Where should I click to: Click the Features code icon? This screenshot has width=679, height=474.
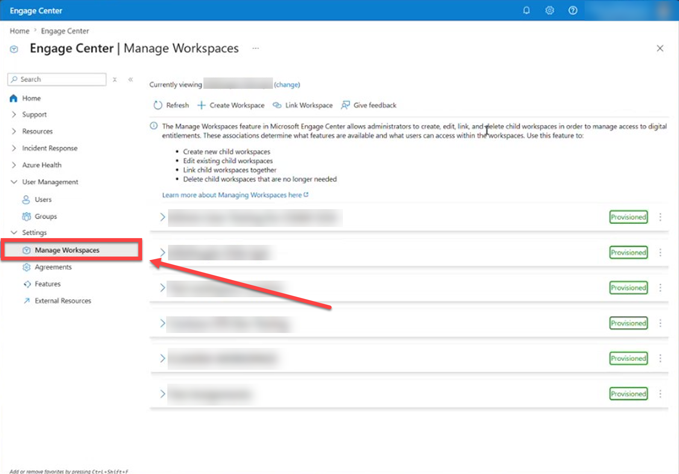click(x=27, y=284)
